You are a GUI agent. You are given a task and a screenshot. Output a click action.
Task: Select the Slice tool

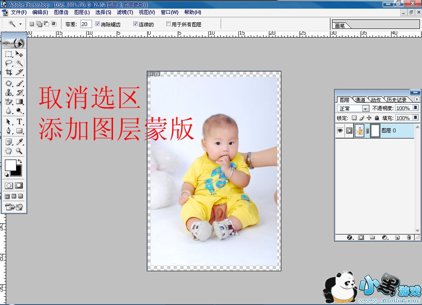tap(19, 72)
